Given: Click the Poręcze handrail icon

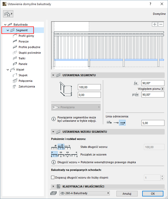Looking at the screenshot, I should pos(15,41).
